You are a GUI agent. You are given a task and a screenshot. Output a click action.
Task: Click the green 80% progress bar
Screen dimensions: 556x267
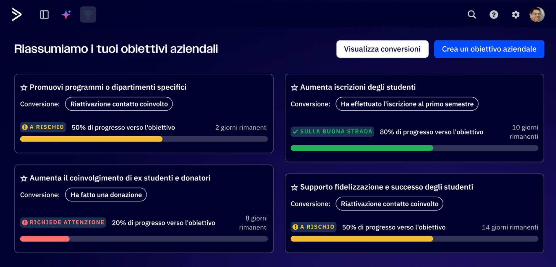[362, 148]
